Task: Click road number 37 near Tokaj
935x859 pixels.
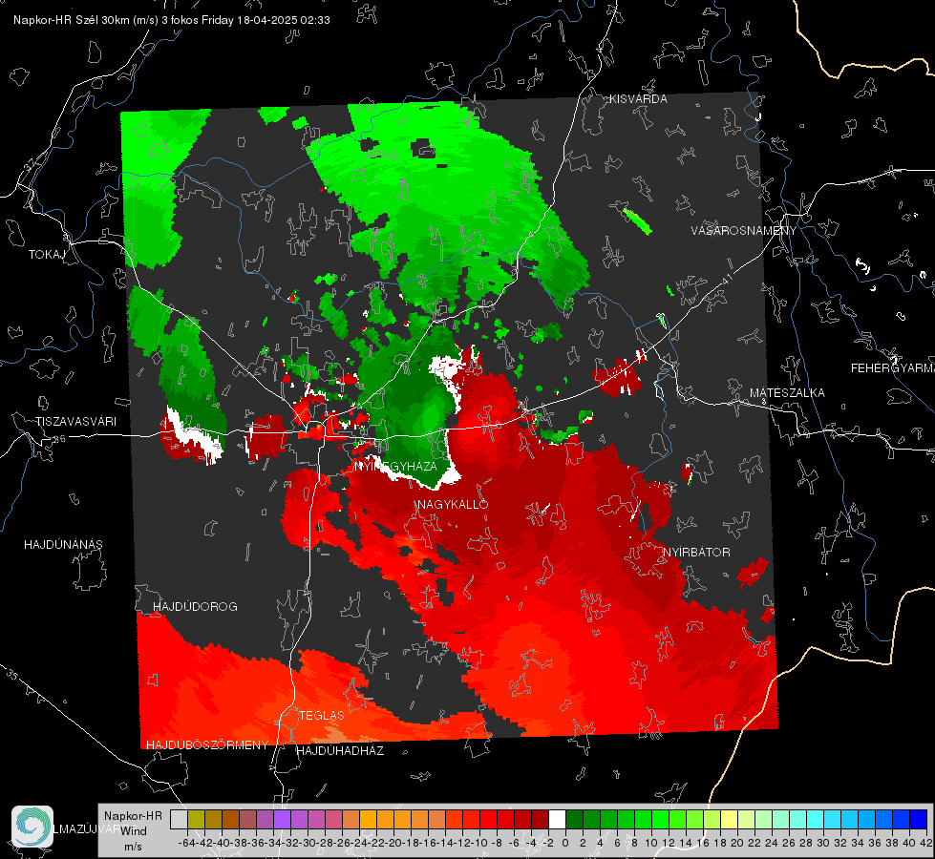Action: click(x=31, y=164)
